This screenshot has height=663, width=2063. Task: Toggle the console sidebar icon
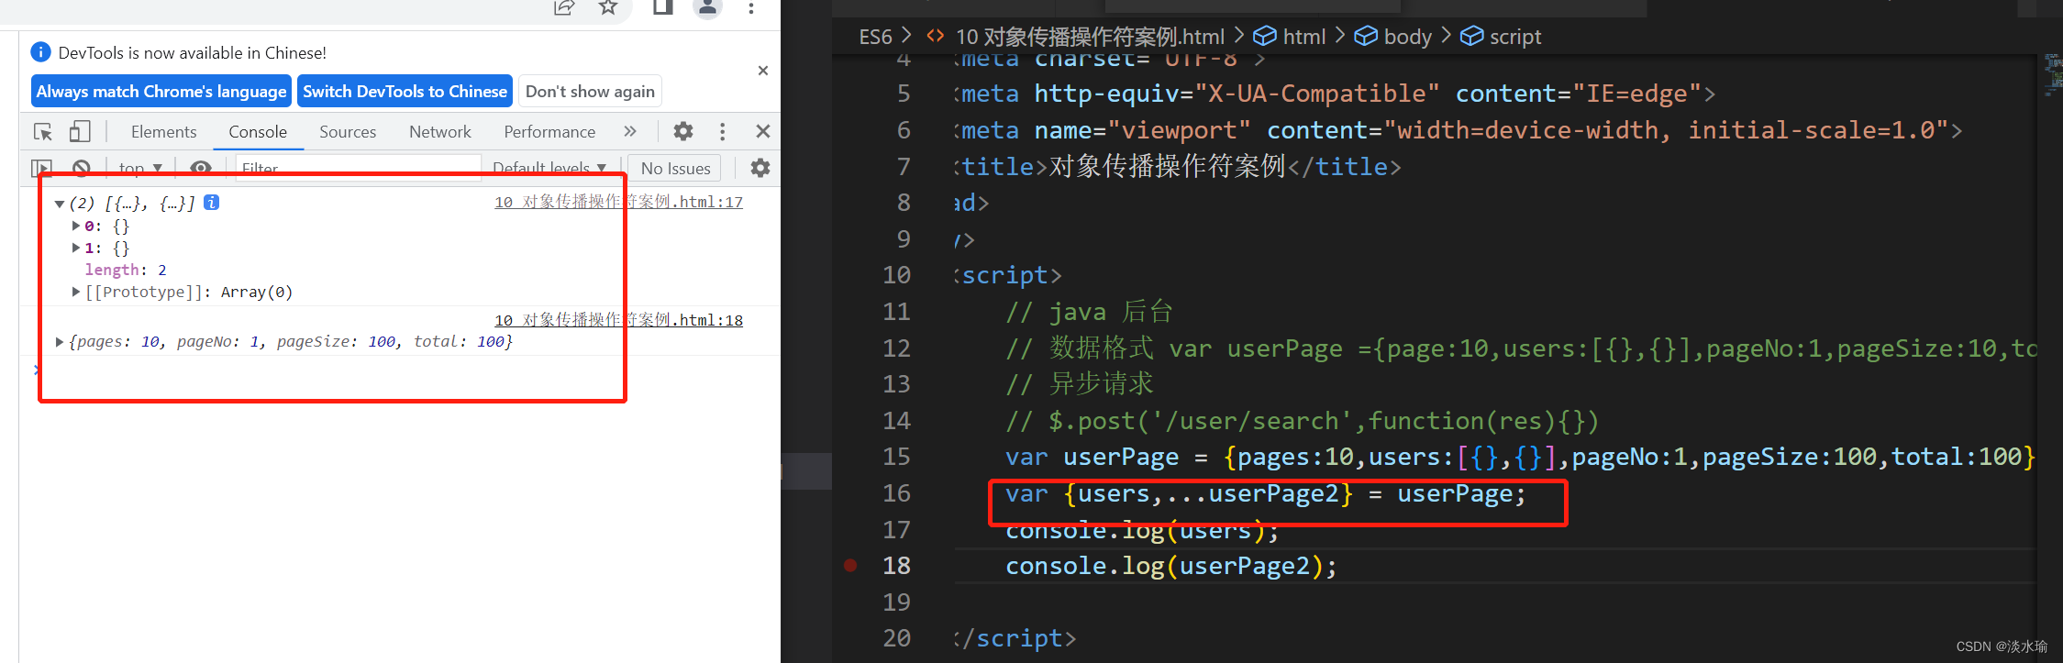tap(42, 168)
